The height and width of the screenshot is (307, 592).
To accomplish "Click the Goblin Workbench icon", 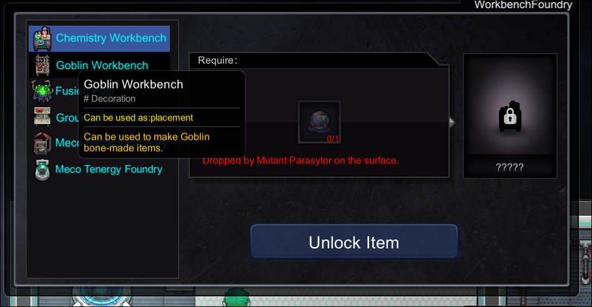I will click(42, 65).
